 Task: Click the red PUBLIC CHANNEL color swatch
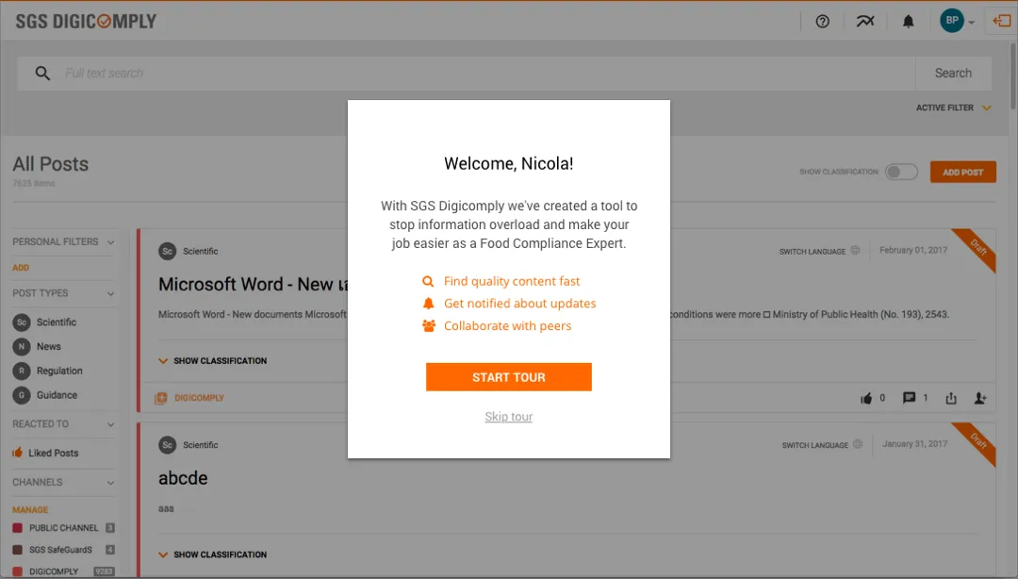[x=18, y=528]
